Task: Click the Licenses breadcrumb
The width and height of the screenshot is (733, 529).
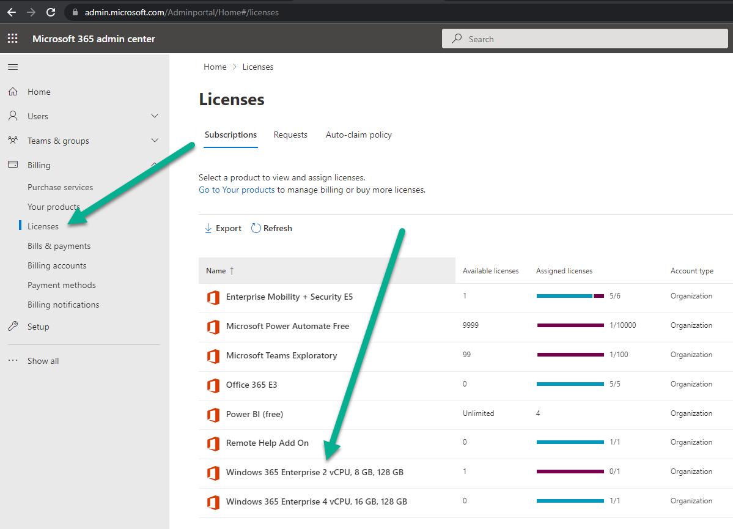Action: click(258, 67)
